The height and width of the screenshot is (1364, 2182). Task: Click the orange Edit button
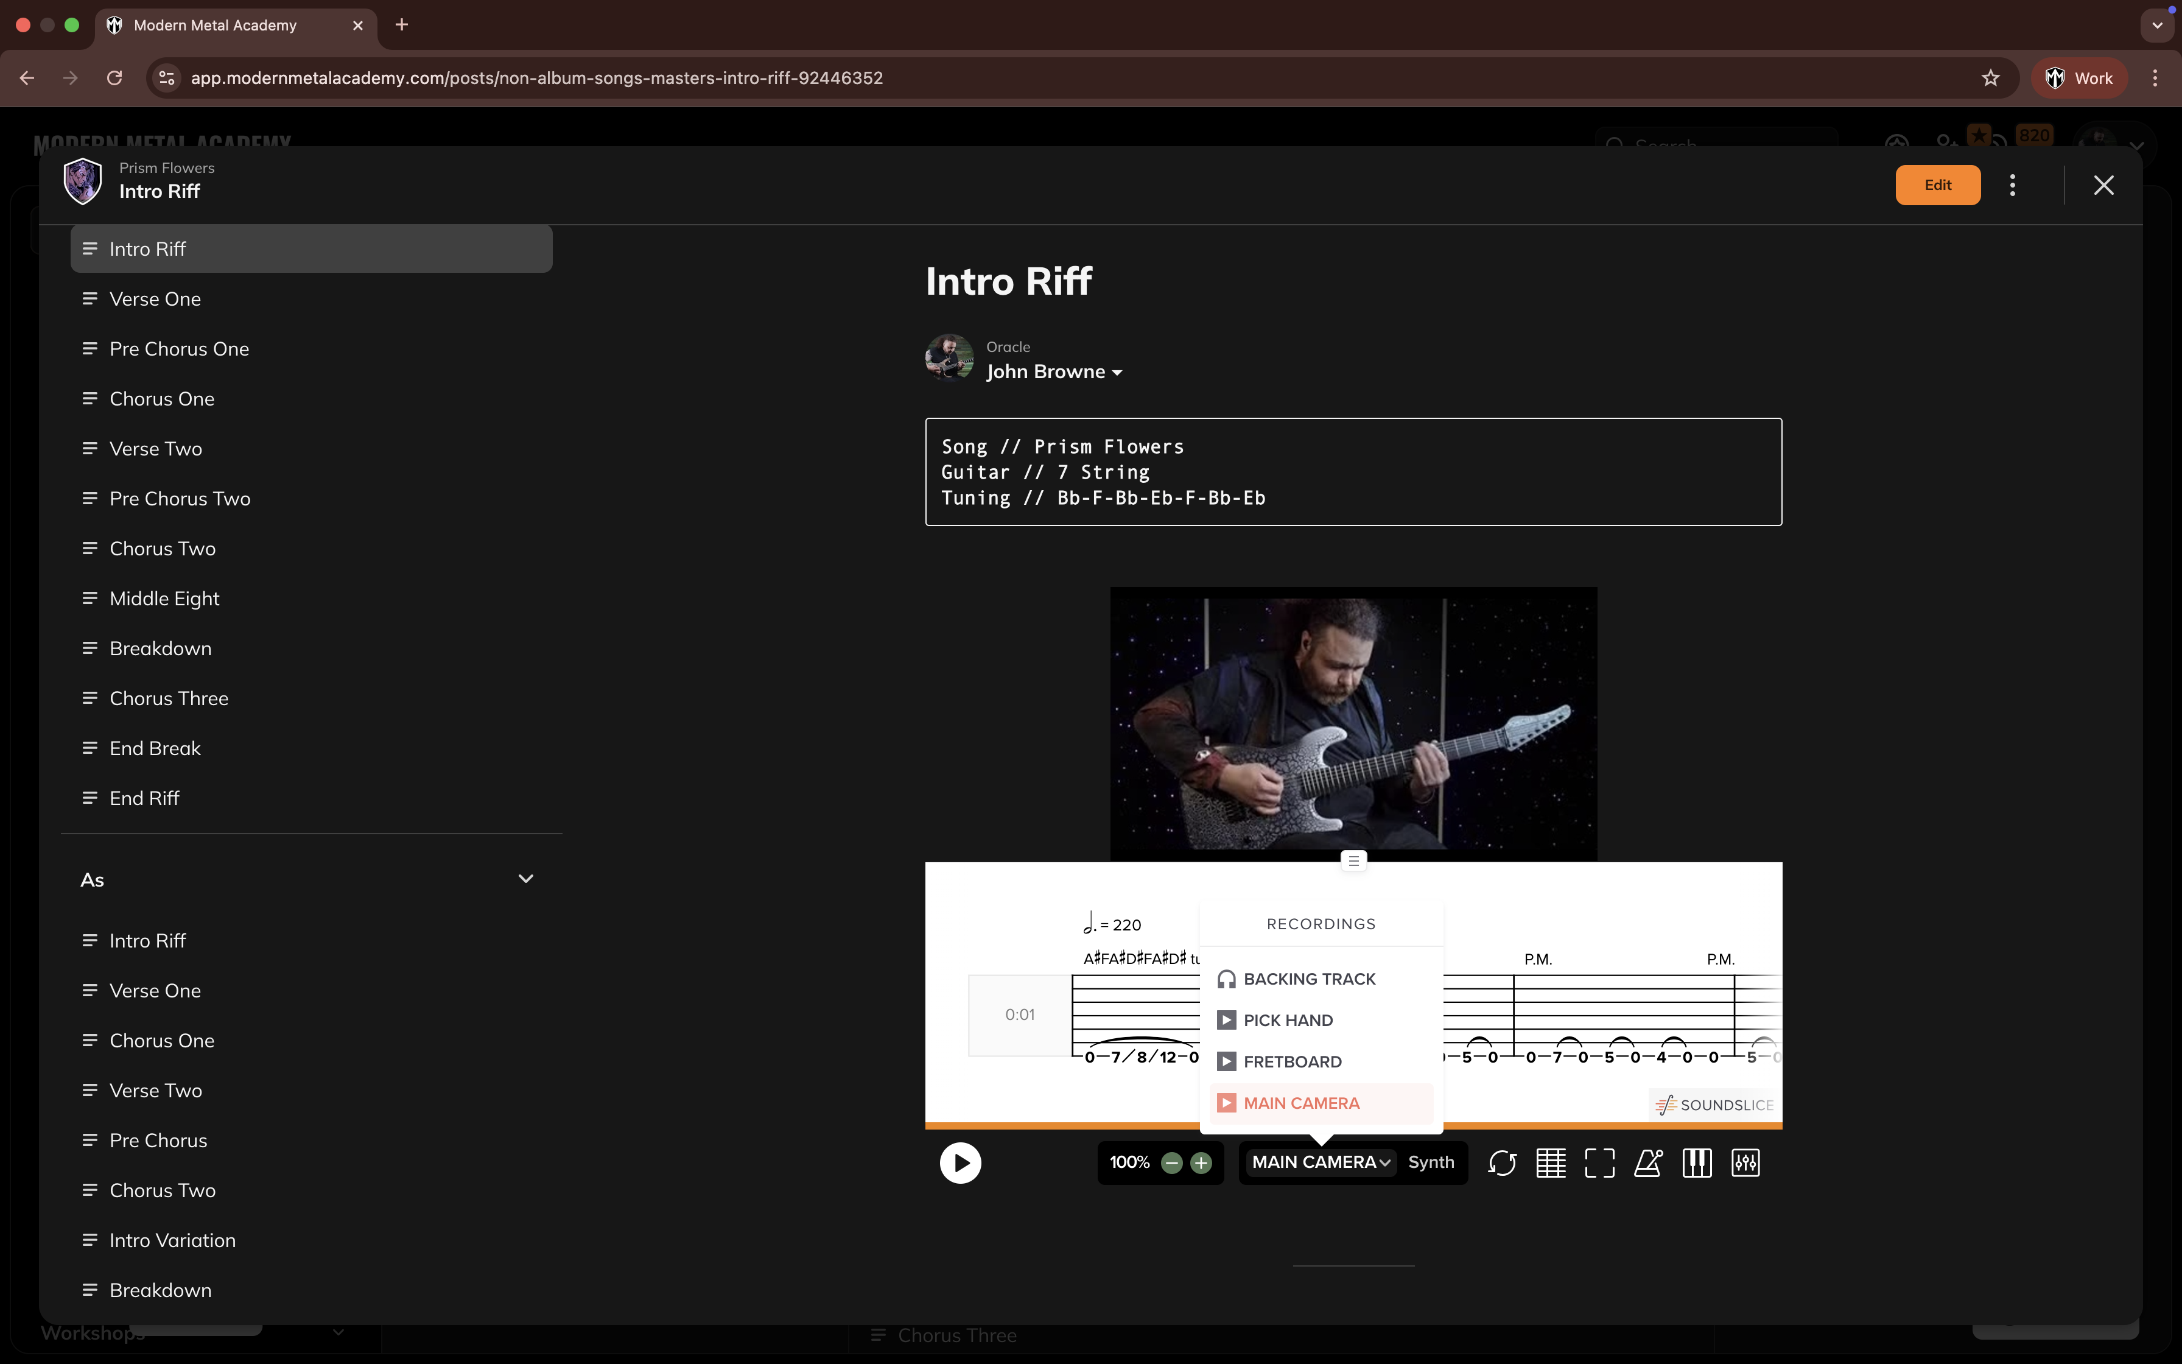coord(1937,185)
